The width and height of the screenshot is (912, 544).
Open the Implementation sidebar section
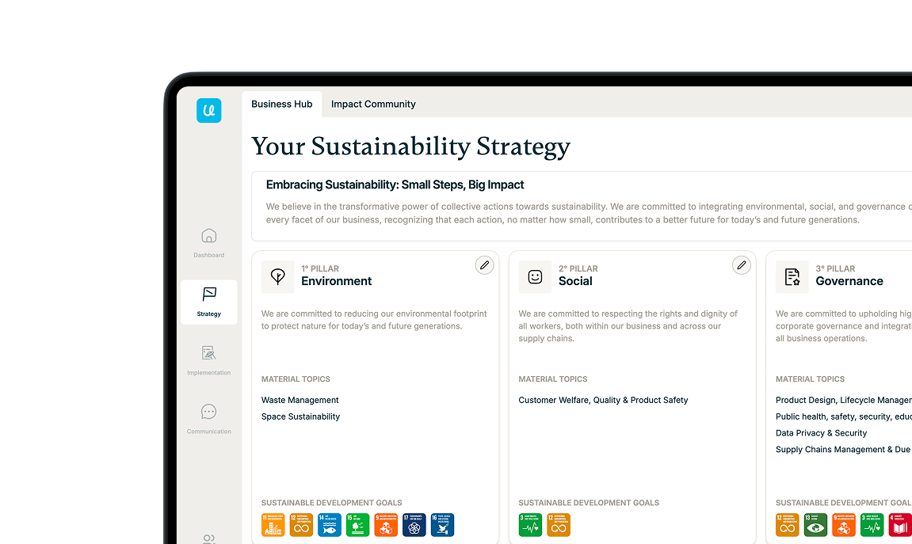[209, 360]
